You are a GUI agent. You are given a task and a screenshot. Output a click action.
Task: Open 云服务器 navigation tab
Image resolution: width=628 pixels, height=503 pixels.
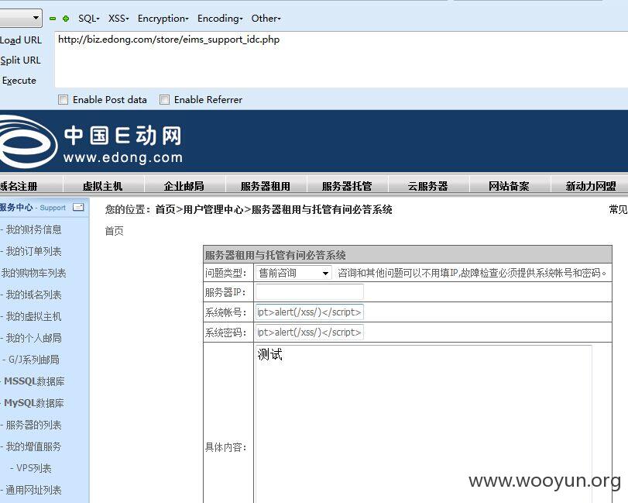click(427, 186)
